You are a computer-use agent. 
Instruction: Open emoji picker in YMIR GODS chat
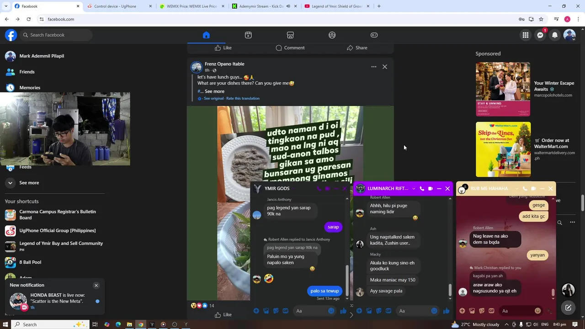click(331, 311)
